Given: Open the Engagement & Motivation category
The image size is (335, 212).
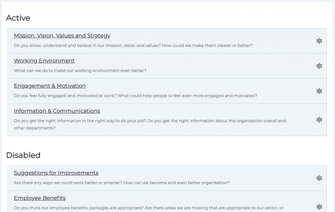Looking at the screenshot, I should (50, 86).
